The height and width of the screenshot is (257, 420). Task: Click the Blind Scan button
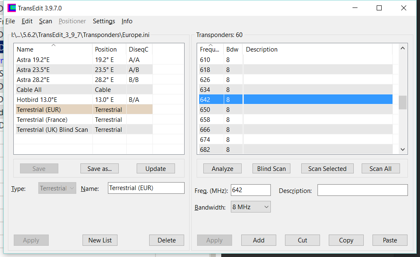tap(271, 169)
